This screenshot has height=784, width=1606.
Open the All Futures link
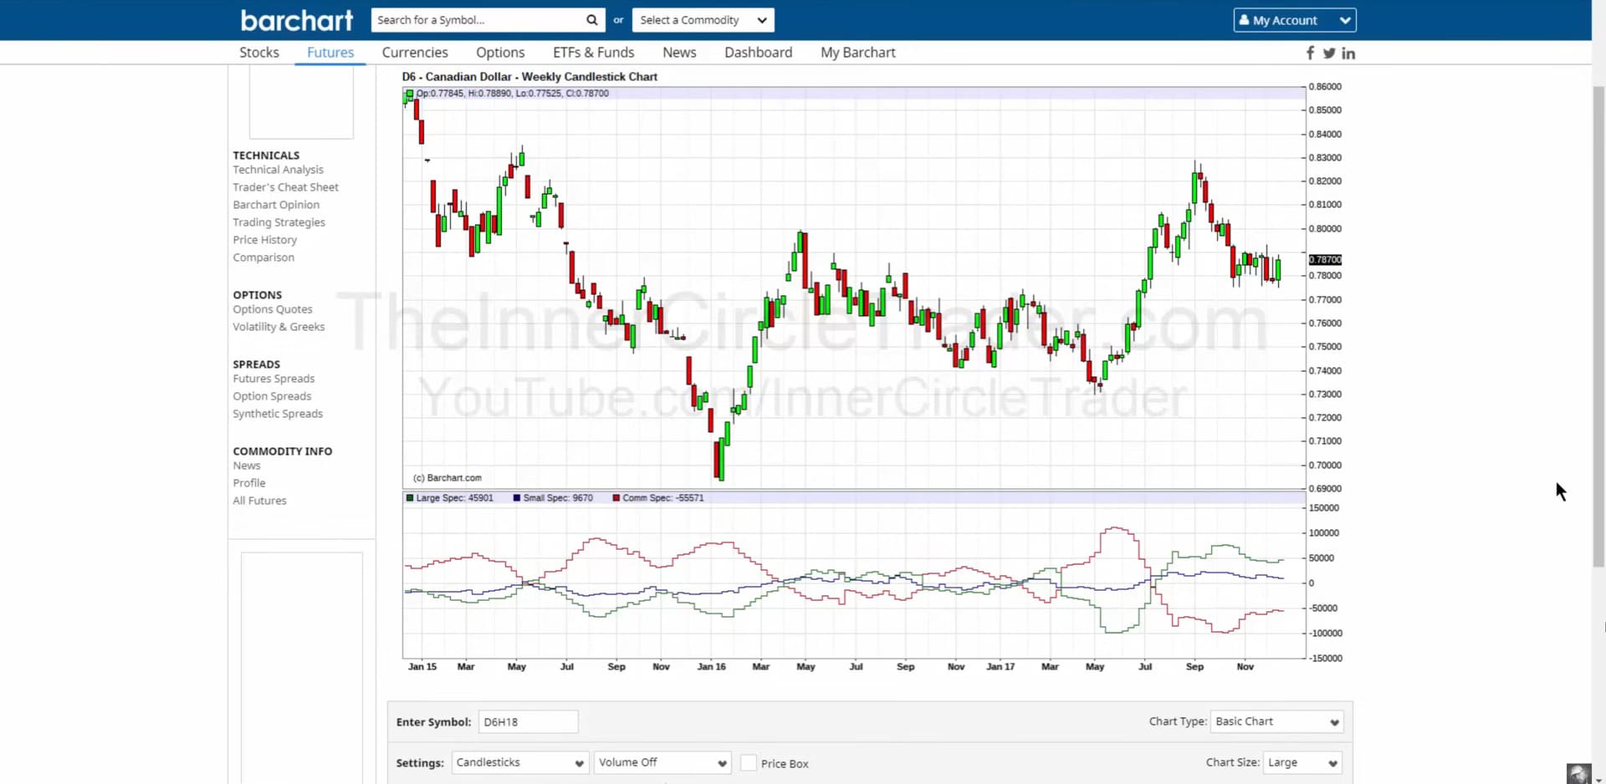259,501
